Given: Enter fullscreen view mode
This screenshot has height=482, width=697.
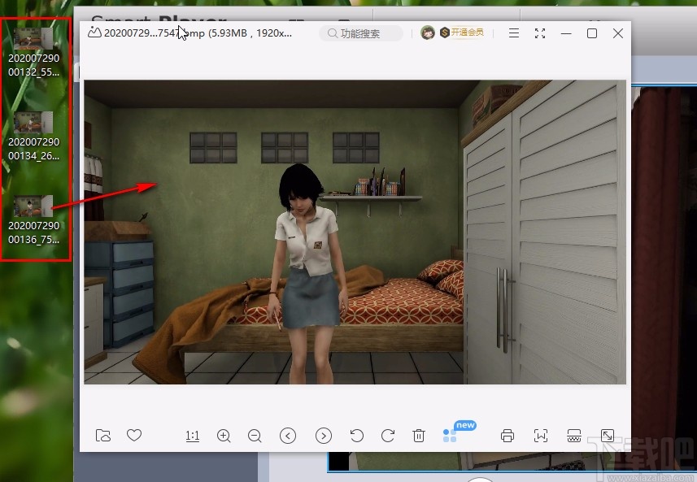Looking at the screenshot, I should coord(540,33).
